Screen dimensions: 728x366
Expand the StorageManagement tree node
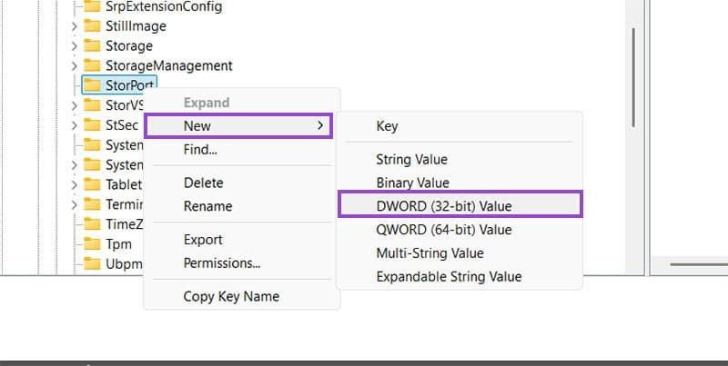coord(75,66)
